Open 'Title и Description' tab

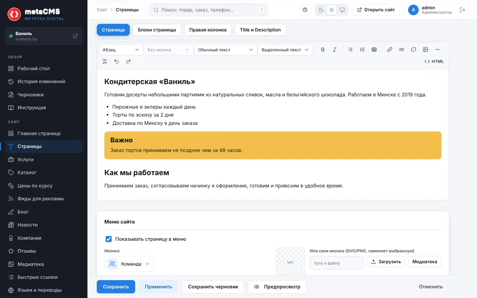(x=260, y=30)
